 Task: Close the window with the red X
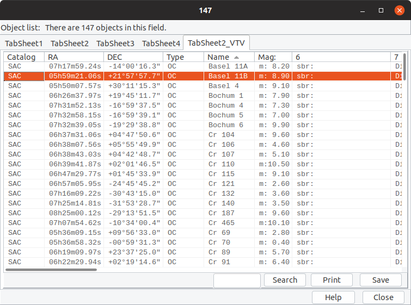click(399, 10)
